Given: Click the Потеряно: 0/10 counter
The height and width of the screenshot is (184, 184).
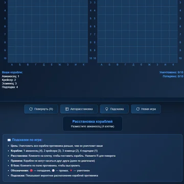Looking at the screenshot, I should 173,76.
